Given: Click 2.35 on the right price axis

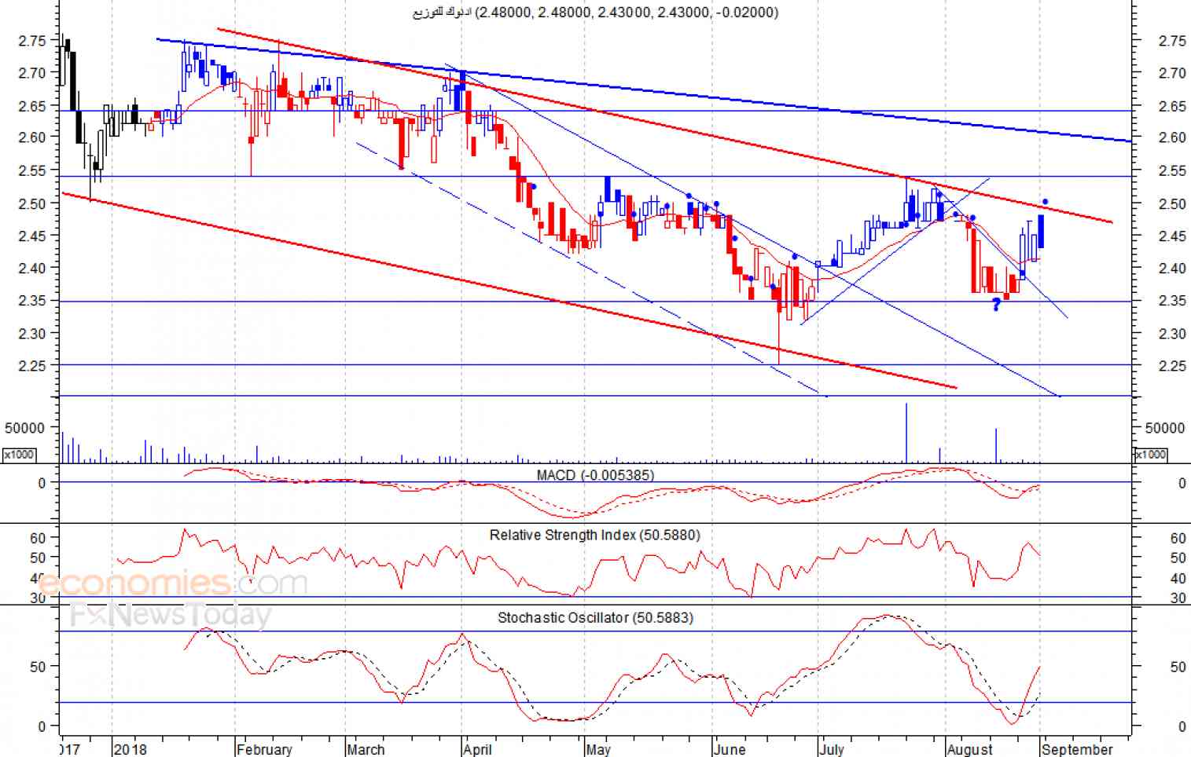Looking at the screenshot, I should click(x=1172, y=301).
